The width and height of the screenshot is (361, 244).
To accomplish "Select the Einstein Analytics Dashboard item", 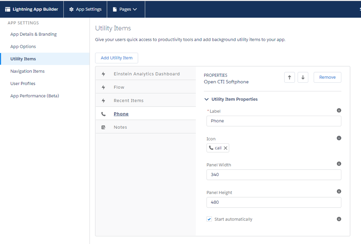I will pos(146,74).
